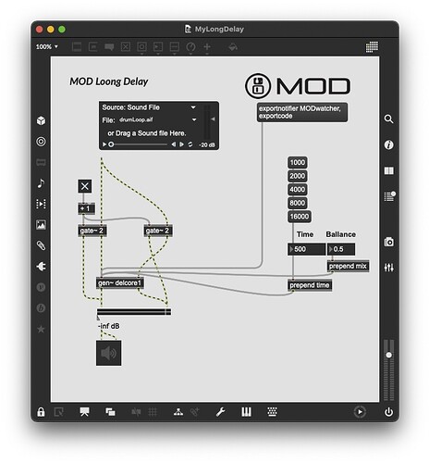Open the reference book icon in right sidebar
Image resolution: width=429 pixels, height=463 pixels.
coord(388,170)
